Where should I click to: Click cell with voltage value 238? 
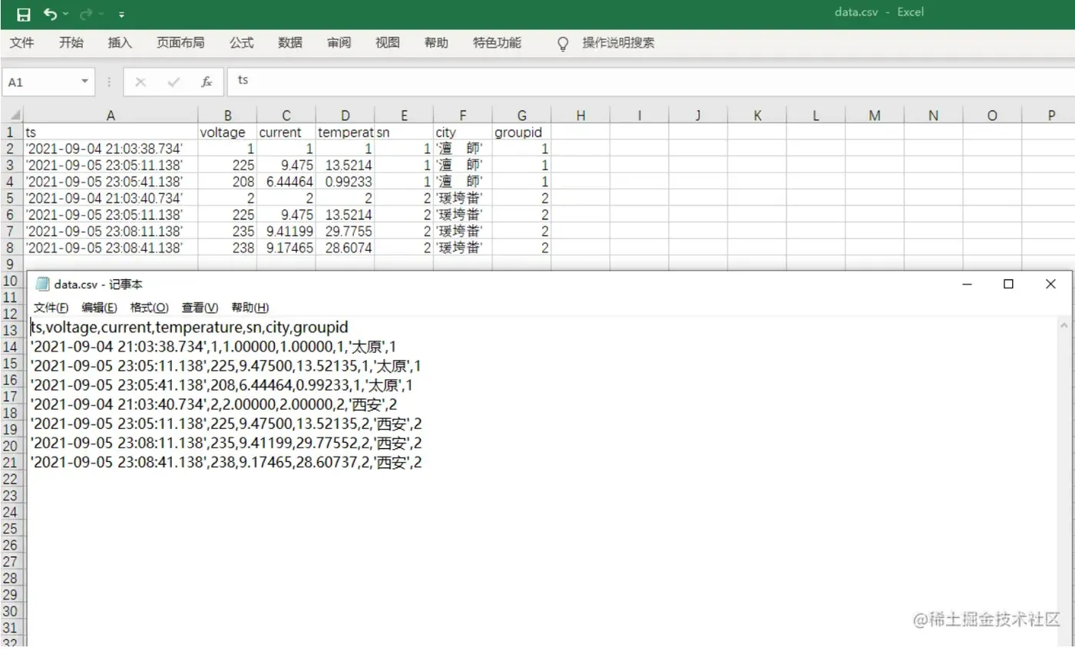pos(227,248)
